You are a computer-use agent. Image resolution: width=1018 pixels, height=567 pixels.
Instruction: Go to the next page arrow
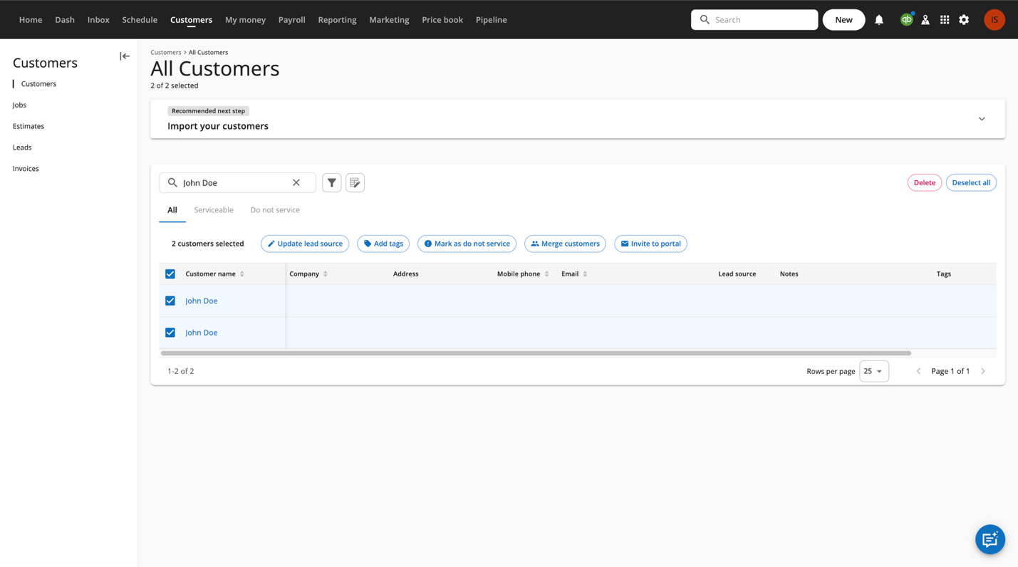(983, 371)
